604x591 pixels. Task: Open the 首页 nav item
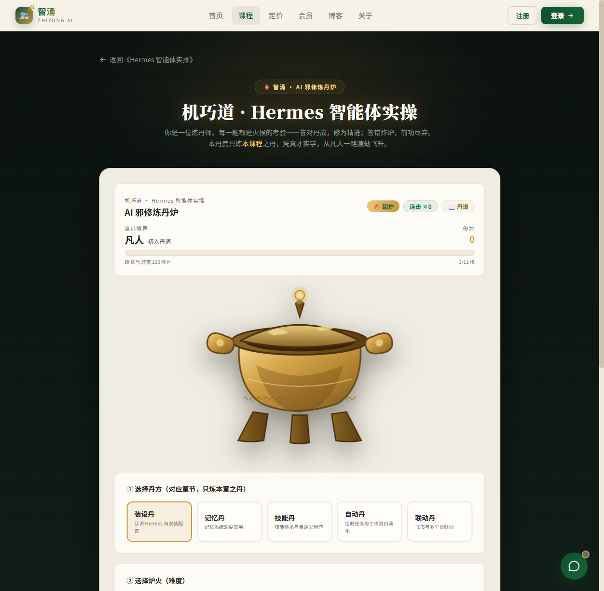click(216, 15)
